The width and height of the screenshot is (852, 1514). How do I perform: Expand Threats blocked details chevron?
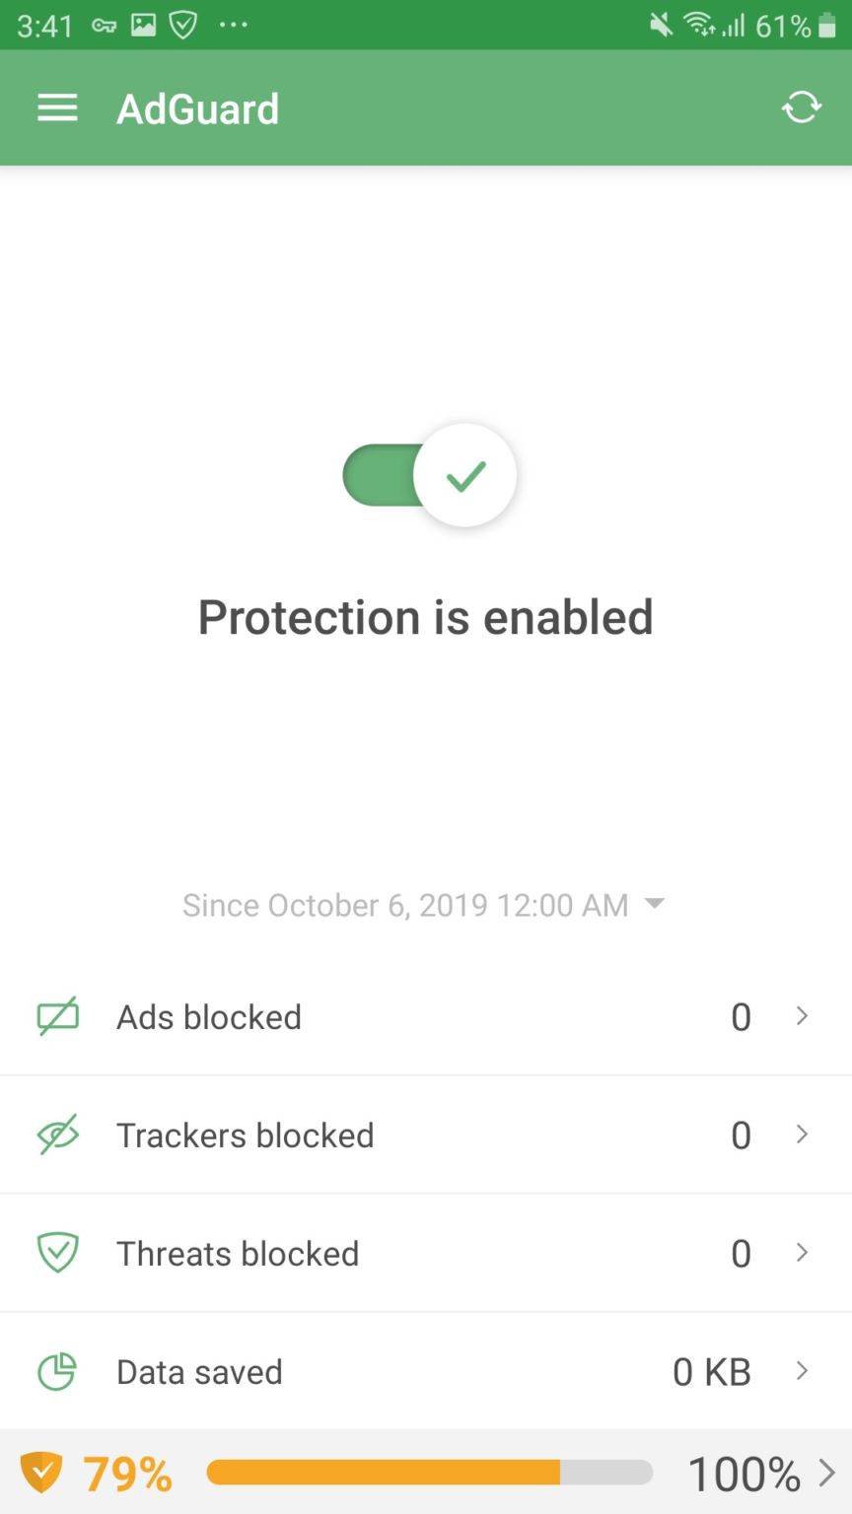tap(803, 1253)
